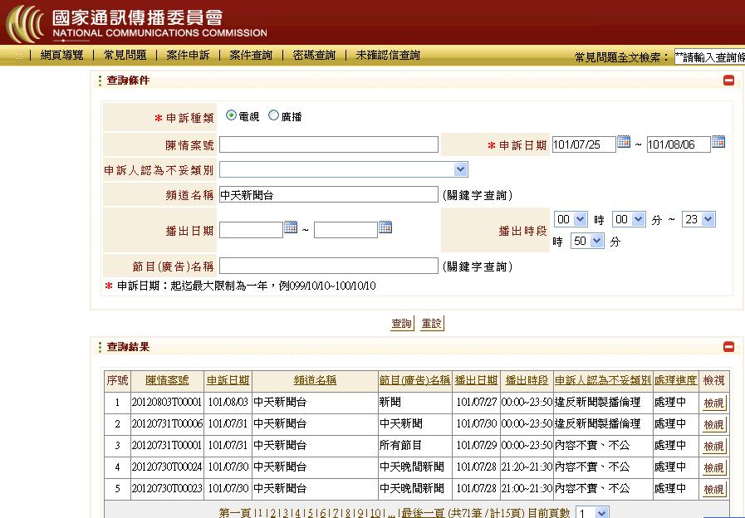Open calendar for 申訴日期 start date
This screenshot has height=518, width=745.
(x=624, y=141)
